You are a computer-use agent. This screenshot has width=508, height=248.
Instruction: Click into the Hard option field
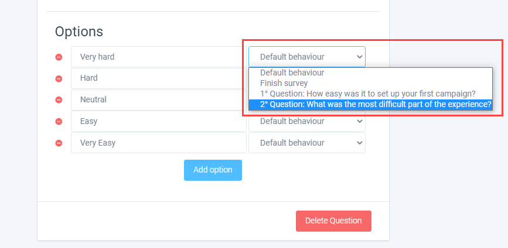[158, 78]
